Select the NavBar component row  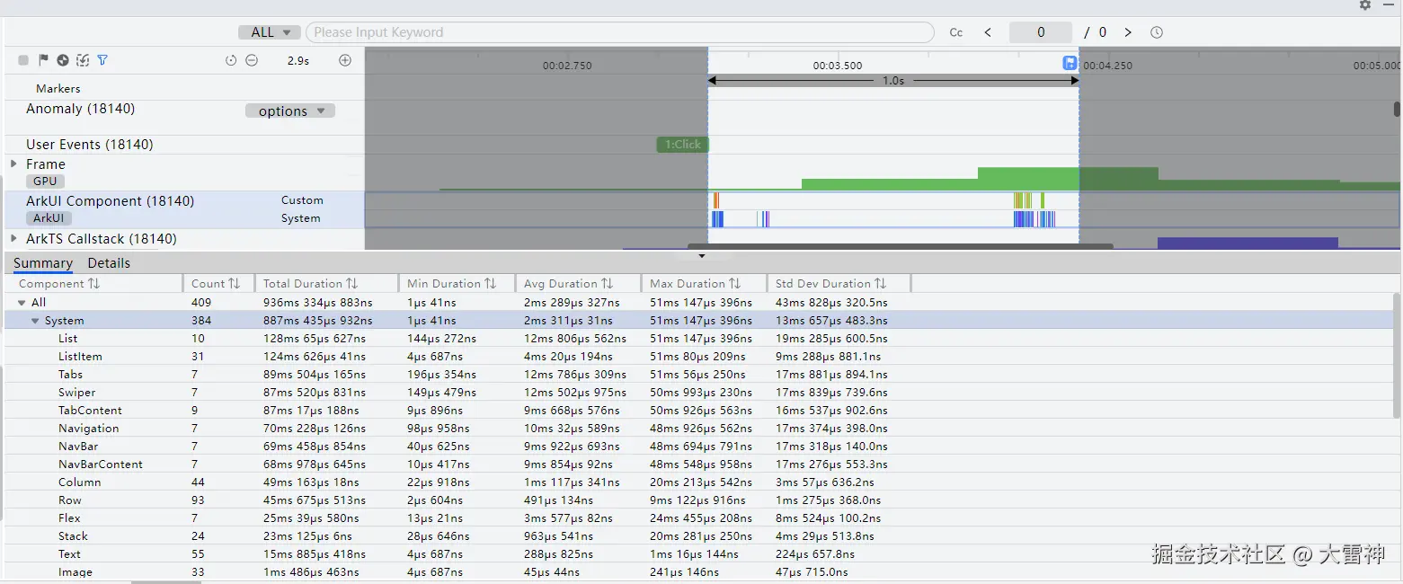coord(701,447)
